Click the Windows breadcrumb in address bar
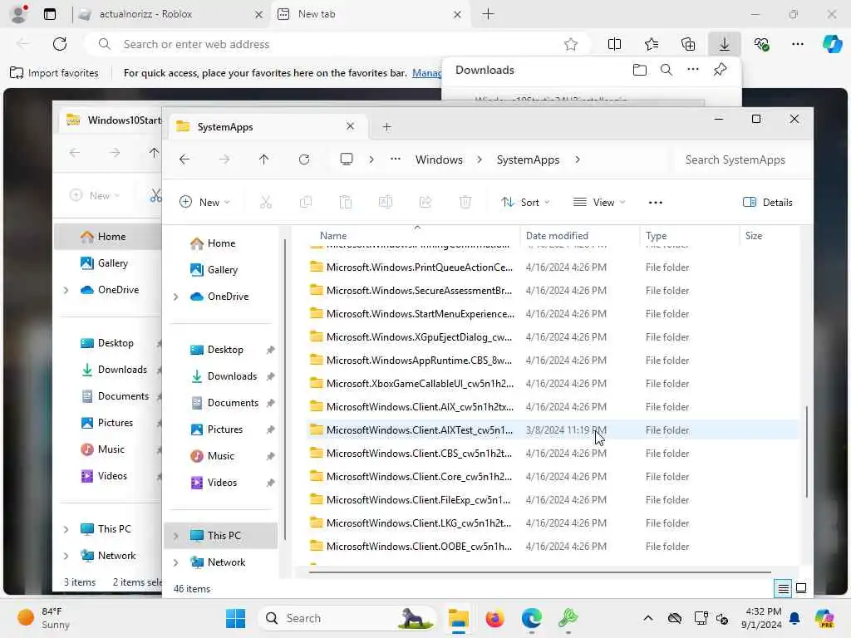851x638 pixels. click(439, 159)
